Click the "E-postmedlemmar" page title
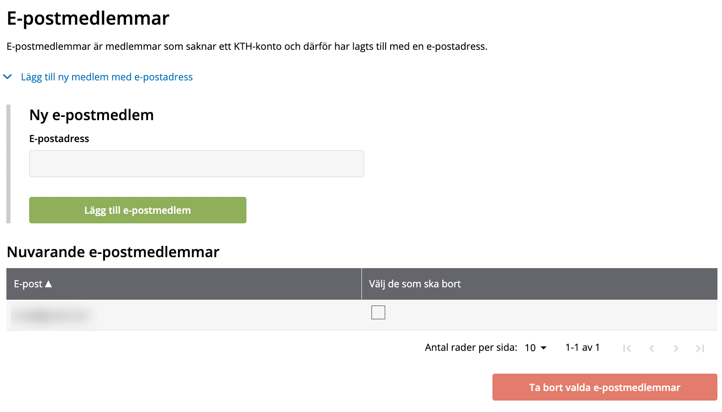722x412 pixels. tap(88, 19)
